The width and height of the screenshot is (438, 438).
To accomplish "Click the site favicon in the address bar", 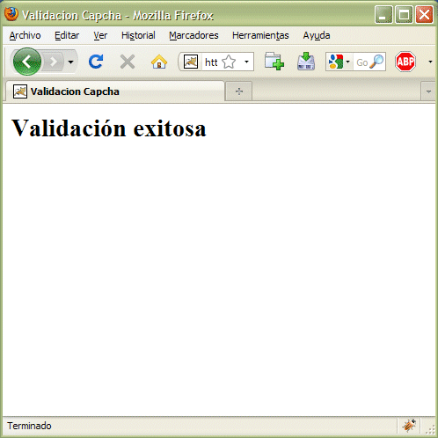I will tap(191, 62).
